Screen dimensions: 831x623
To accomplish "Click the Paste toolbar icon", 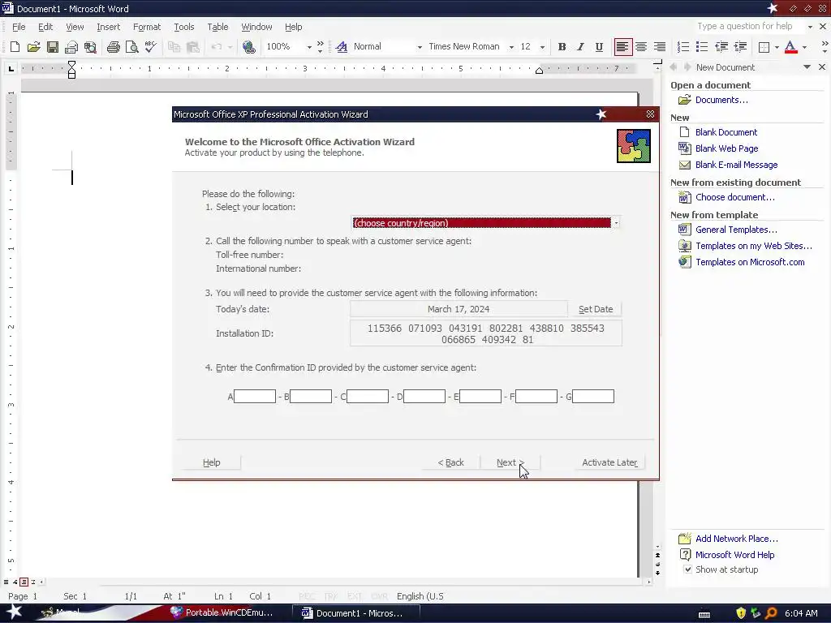I will click(x=193, y=47).
